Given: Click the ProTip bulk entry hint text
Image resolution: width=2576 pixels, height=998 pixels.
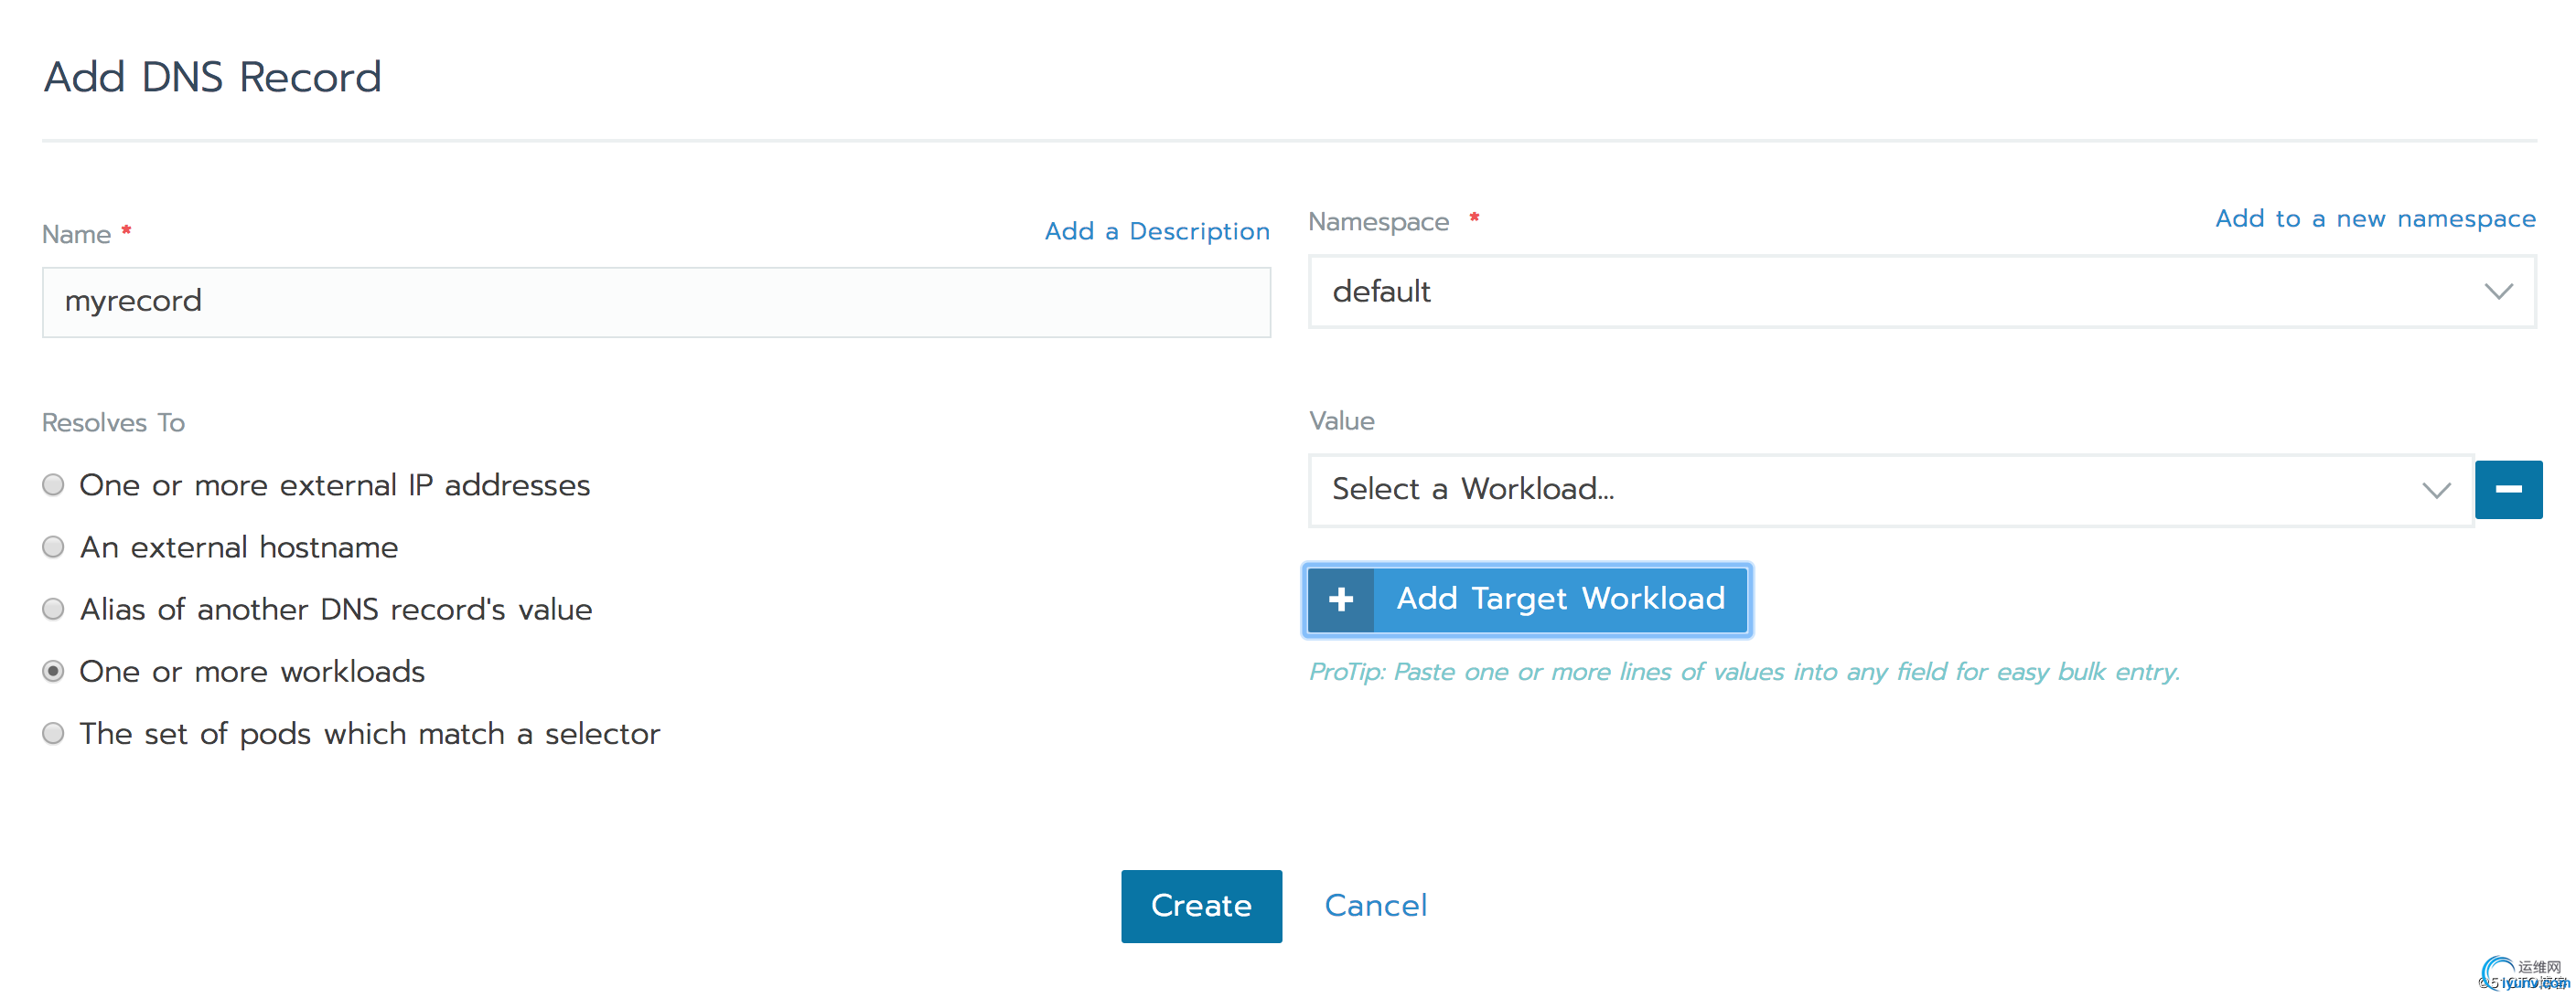Looking at the screenshot, I should point(1744,673).
